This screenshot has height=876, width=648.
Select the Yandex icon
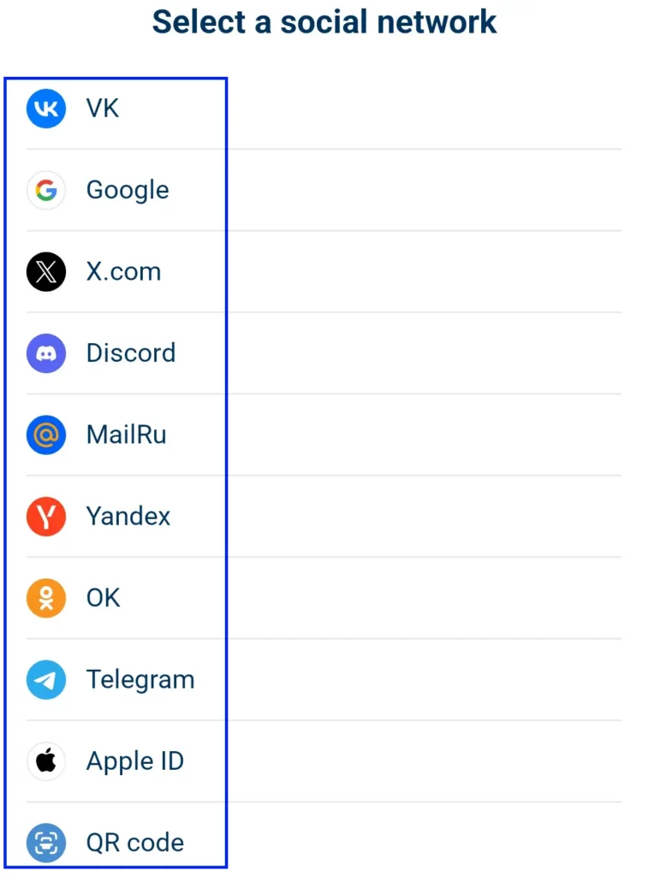46,516
